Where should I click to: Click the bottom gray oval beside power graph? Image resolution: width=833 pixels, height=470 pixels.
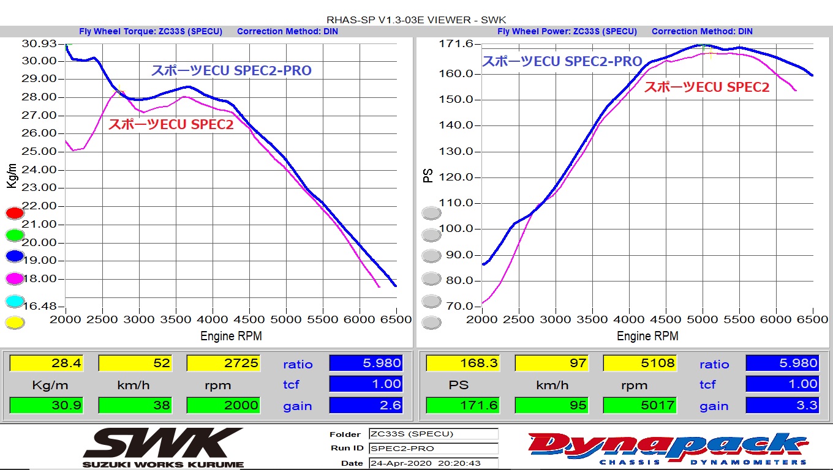tap(432, 323)
